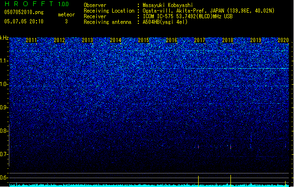The height and width of the screenshot is (187, 294).
Task: Click the 1.0 kHz frequency tick label
Action: point(4,84)
